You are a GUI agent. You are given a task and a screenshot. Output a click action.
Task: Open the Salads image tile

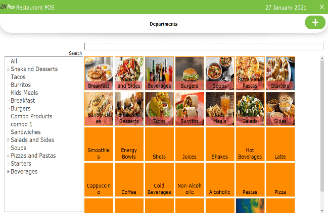[x=250, y=109]
